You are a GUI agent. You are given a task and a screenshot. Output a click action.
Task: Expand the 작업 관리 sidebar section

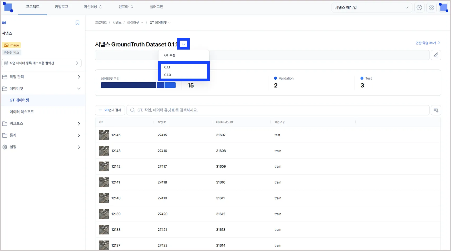pyautogui.click(x=79, y=77)
